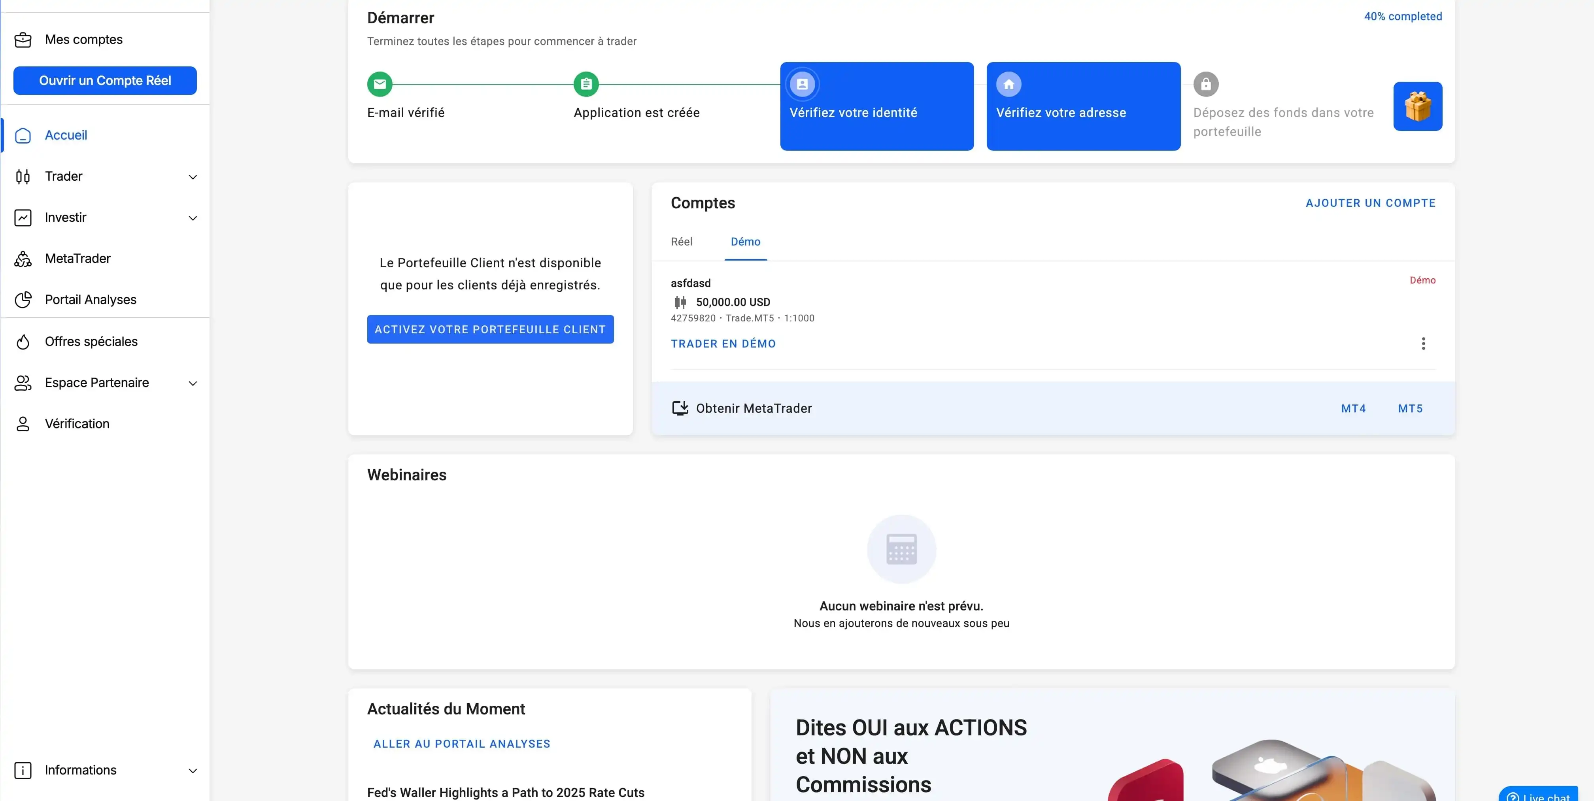This screenshot has height=801, width=1594.
Task: Click the Mes comptes briefcase icon
Action: point(23,40)
